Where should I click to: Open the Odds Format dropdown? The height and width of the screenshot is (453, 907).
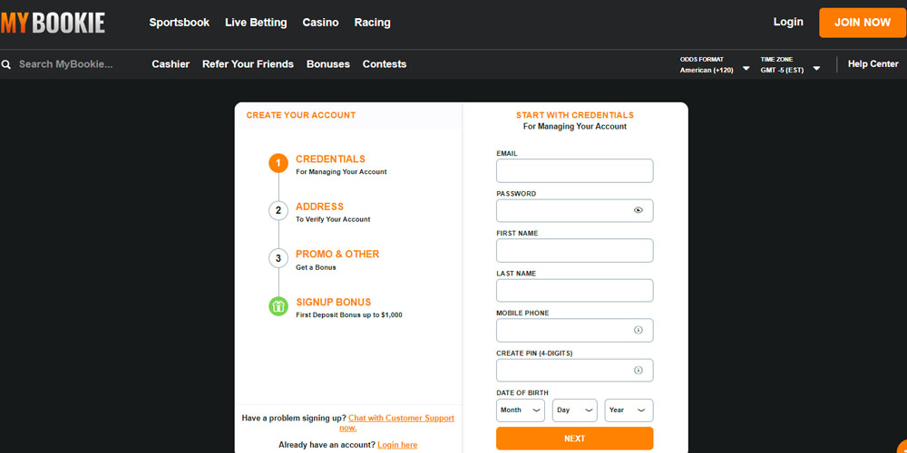coord(715,64)
